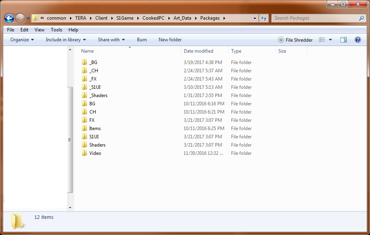This screenshot has width=370, height=235.
Task: Click into the Search Packages field
Action: point(315,18)
